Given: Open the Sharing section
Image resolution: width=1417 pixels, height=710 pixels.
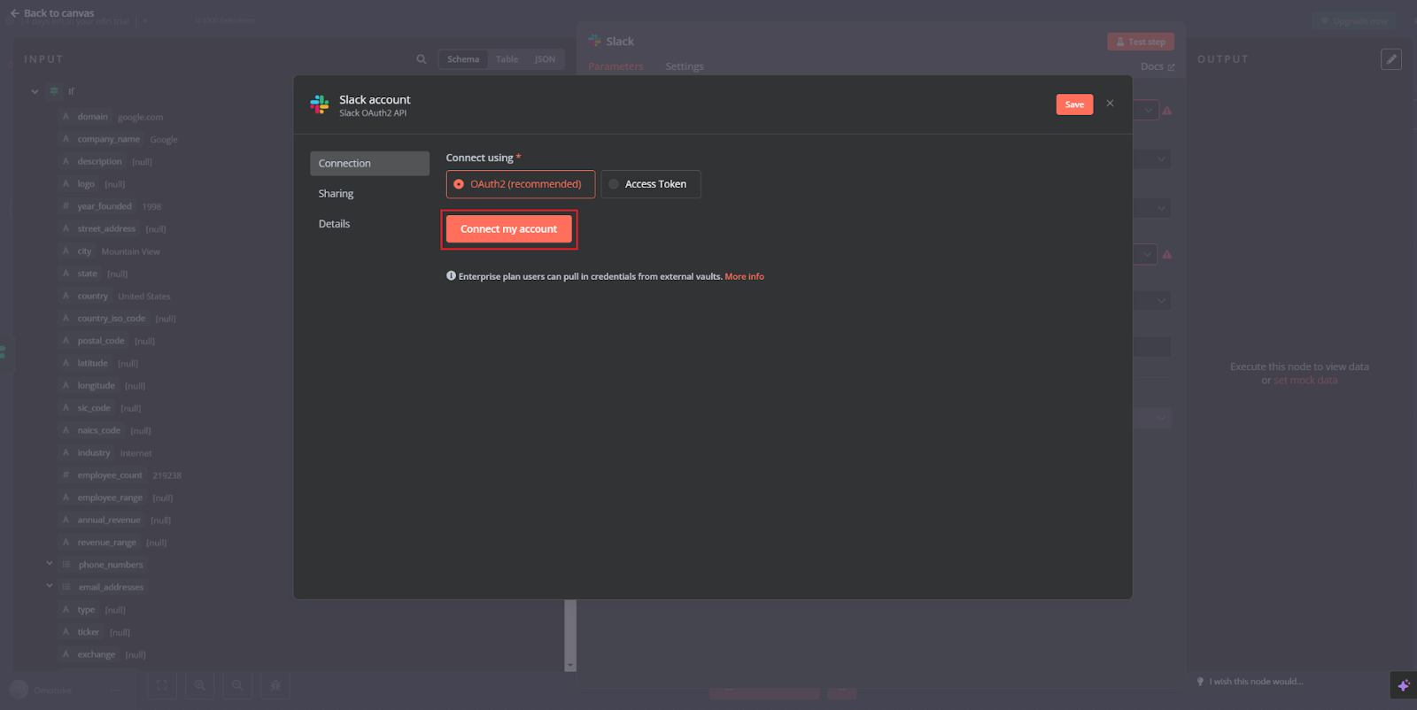Looking at the screenshot, I should coord(336,194).
